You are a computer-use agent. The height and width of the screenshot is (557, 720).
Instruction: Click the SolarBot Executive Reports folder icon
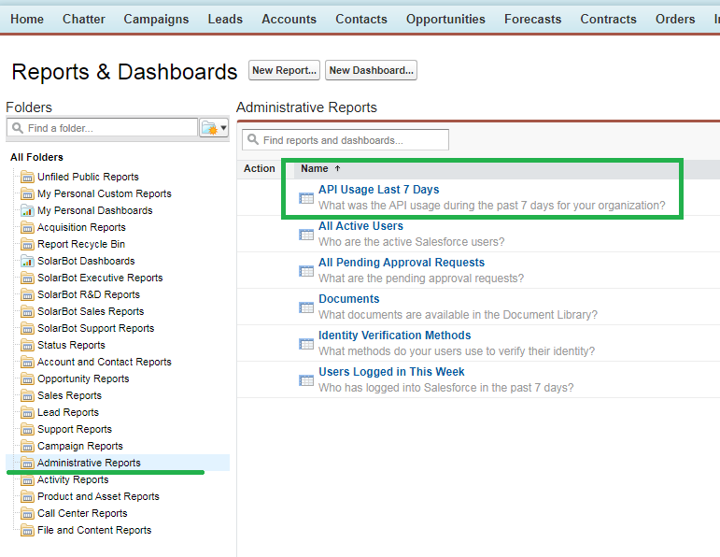coord(28,278)
